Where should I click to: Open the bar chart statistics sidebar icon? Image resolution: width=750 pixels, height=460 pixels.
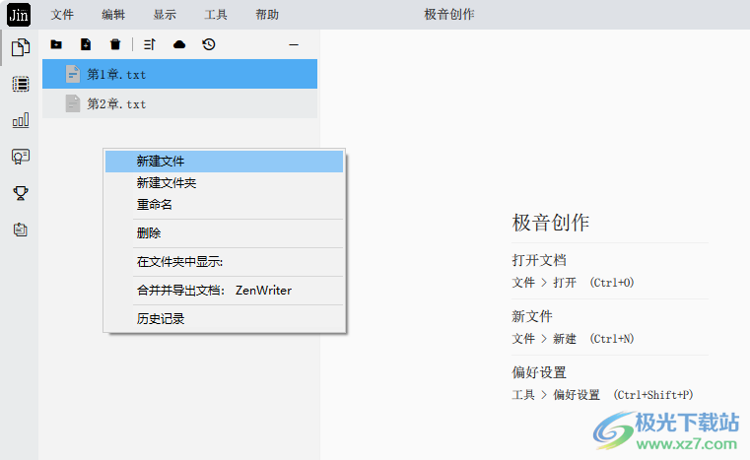pos(21,120)
